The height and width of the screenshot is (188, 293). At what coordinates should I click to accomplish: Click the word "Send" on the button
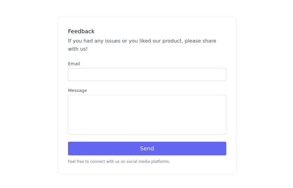147,149
